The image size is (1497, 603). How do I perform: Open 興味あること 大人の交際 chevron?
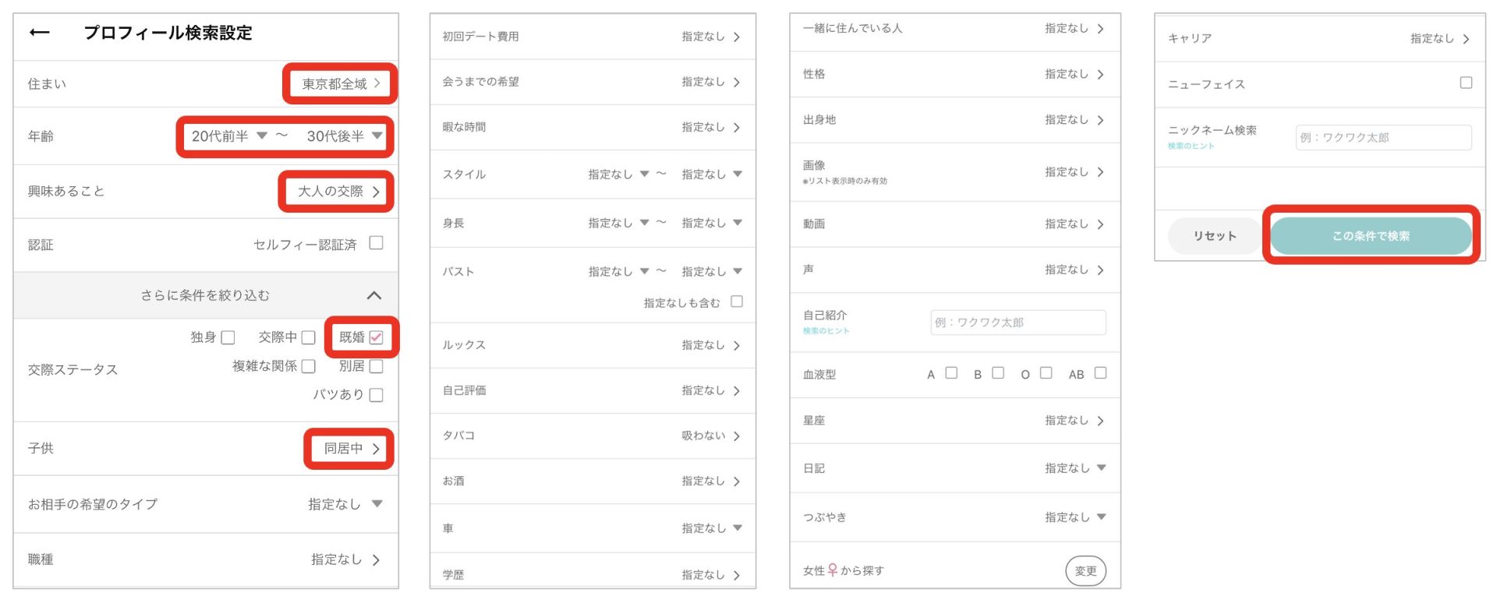[x=376, y=192]
